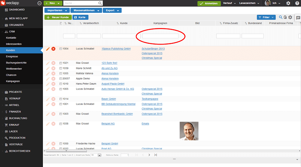Click the user avatar picture
The width and height of the screenshot is (301, 167).
click(268, 3)
